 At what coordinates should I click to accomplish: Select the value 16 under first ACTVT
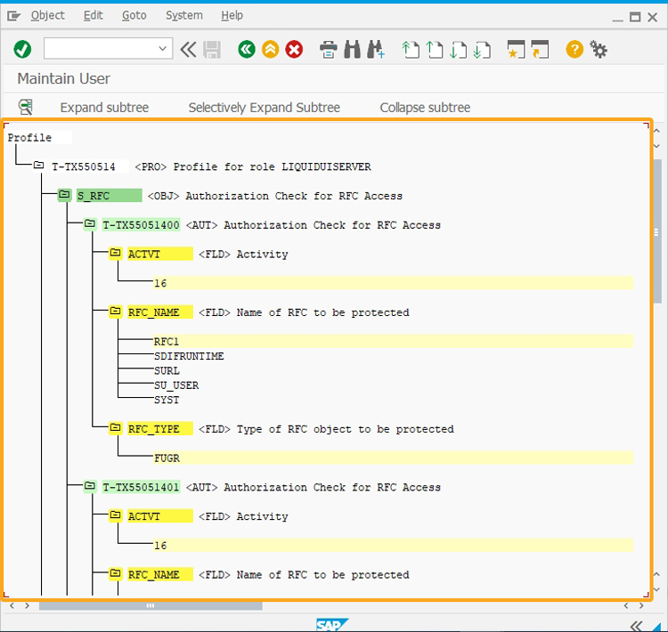pyautogui.click(x=393, y=283)
